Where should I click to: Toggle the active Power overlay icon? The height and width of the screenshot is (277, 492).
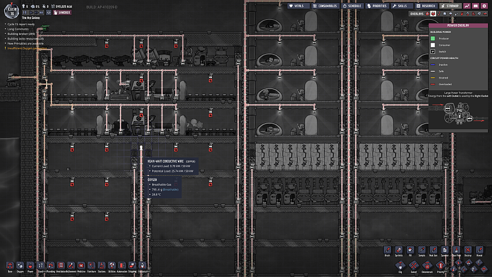tap(433, 14)
